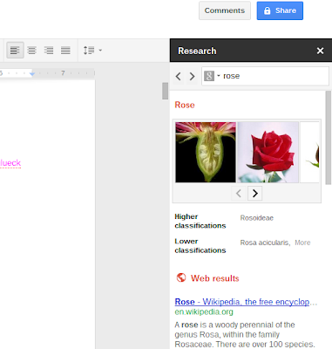Image resolution: width=332 pixels, height=349 pixels.
Task: Click the red Rose heading
Action: tap(185, 105)
